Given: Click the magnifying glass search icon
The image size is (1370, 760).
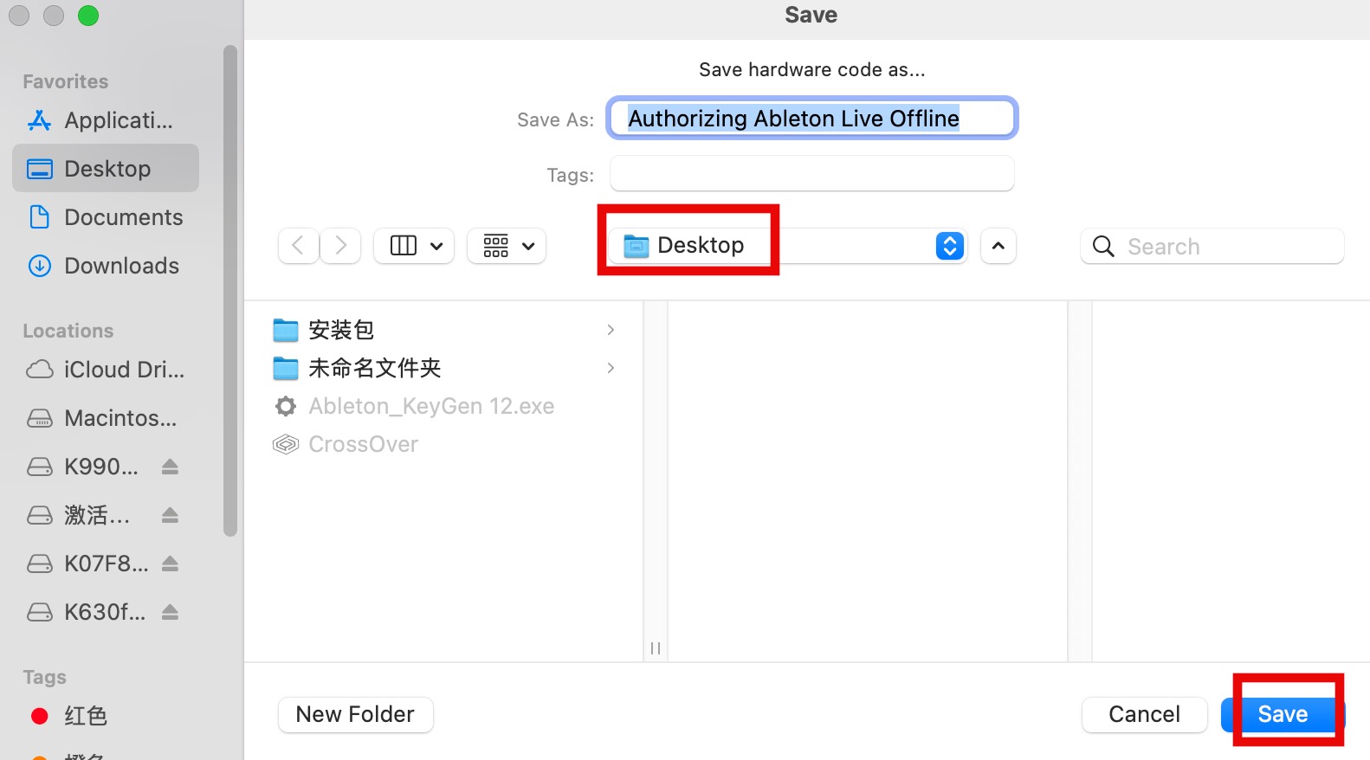Looking at the screenshot, I should (x=1103, y=247).
